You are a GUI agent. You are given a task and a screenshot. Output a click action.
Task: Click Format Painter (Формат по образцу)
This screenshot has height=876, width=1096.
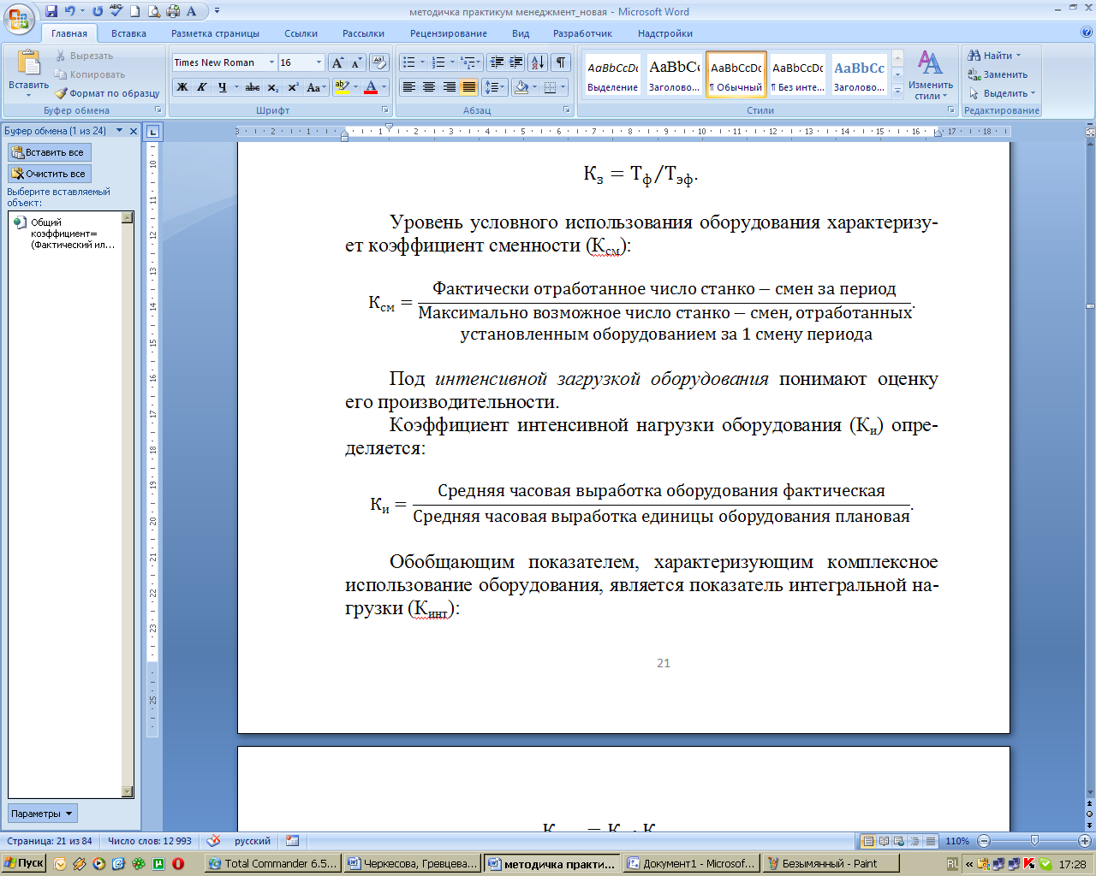click(107, 93)
